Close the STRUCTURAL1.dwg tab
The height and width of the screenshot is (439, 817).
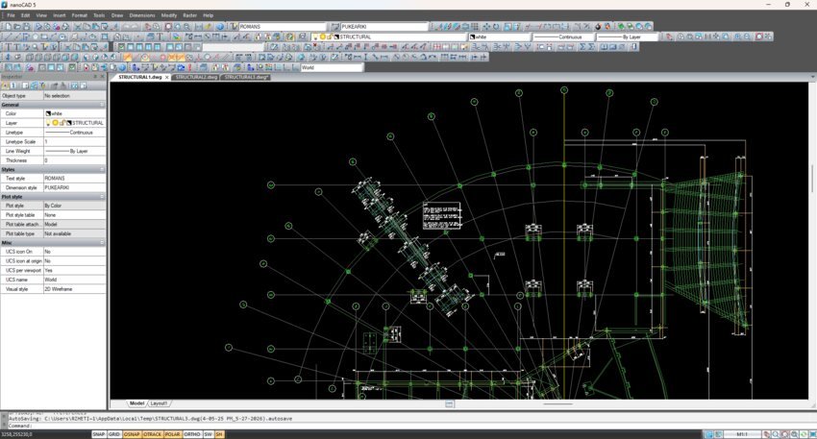pyautogui.click(x=166, y=77)
